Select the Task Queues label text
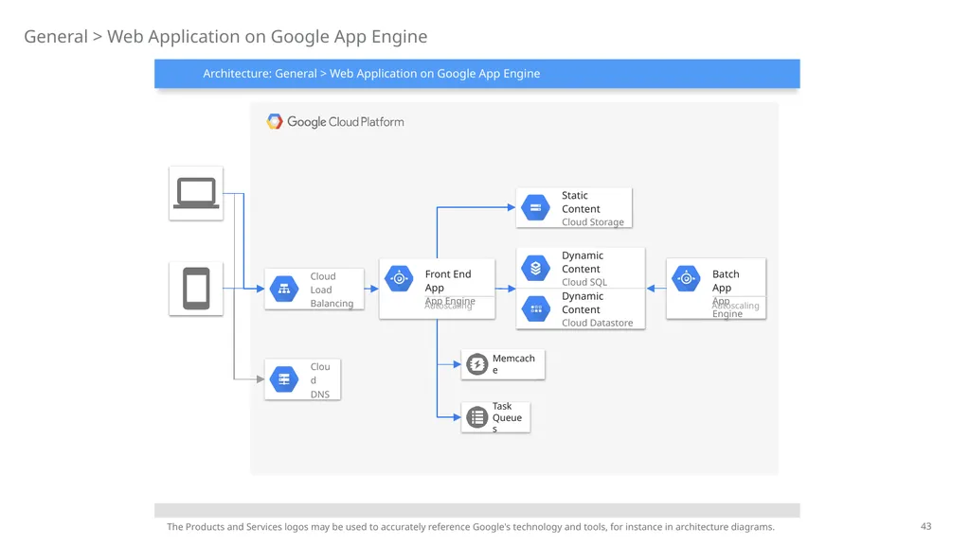This screenshot has height=545, width=970. click(x=508, y=417)
